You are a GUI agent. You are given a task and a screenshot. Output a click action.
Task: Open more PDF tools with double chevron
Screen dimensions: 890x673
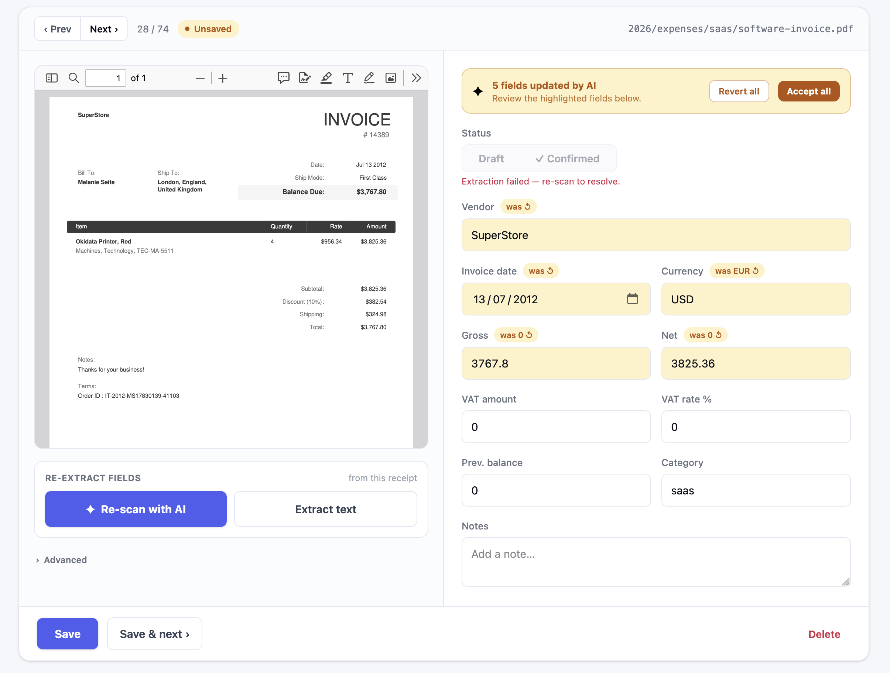pos(417,78)
